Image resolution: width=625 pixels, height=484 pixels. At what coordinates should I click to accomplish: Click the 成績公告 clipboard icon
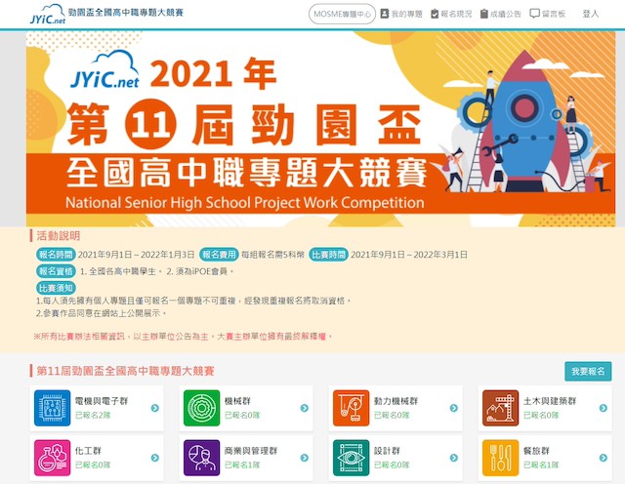pos(484,14)
